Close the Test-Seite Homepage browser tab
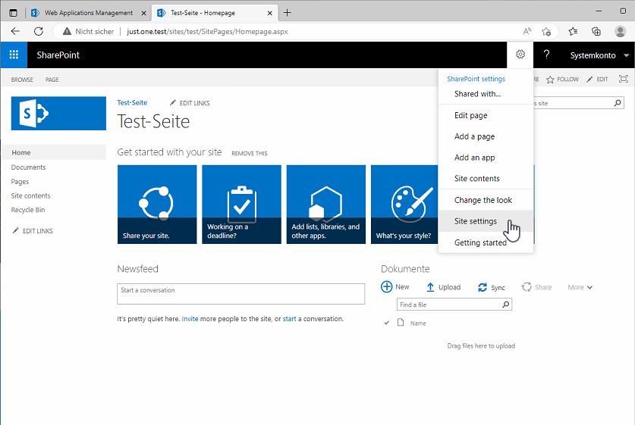 [270, 13]
